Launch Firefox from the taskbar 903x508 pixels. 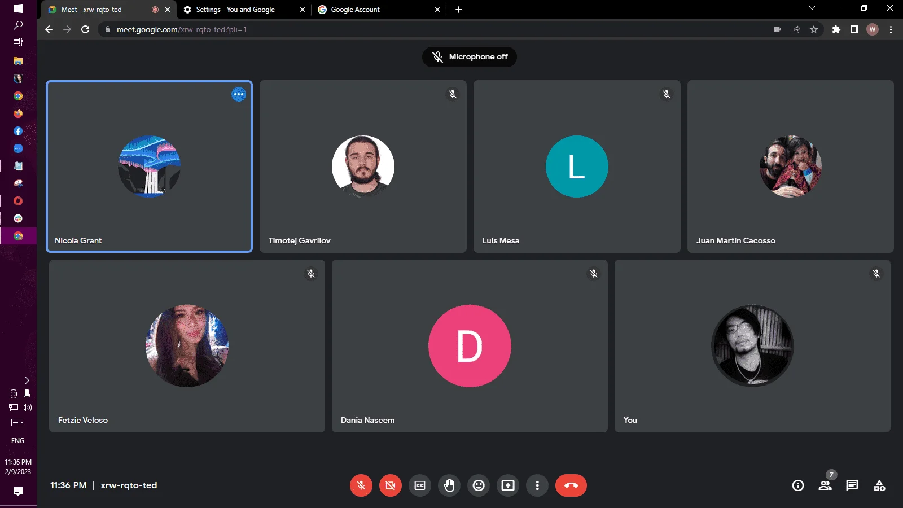18,113
